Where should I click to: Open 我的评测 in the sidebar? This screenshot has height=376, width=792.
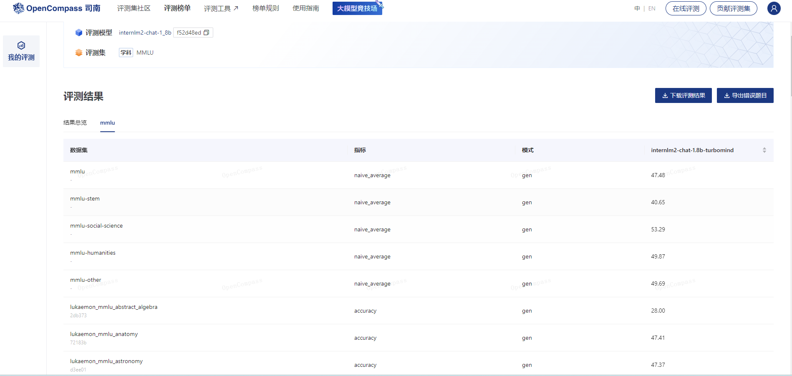(x=21, y=51)
